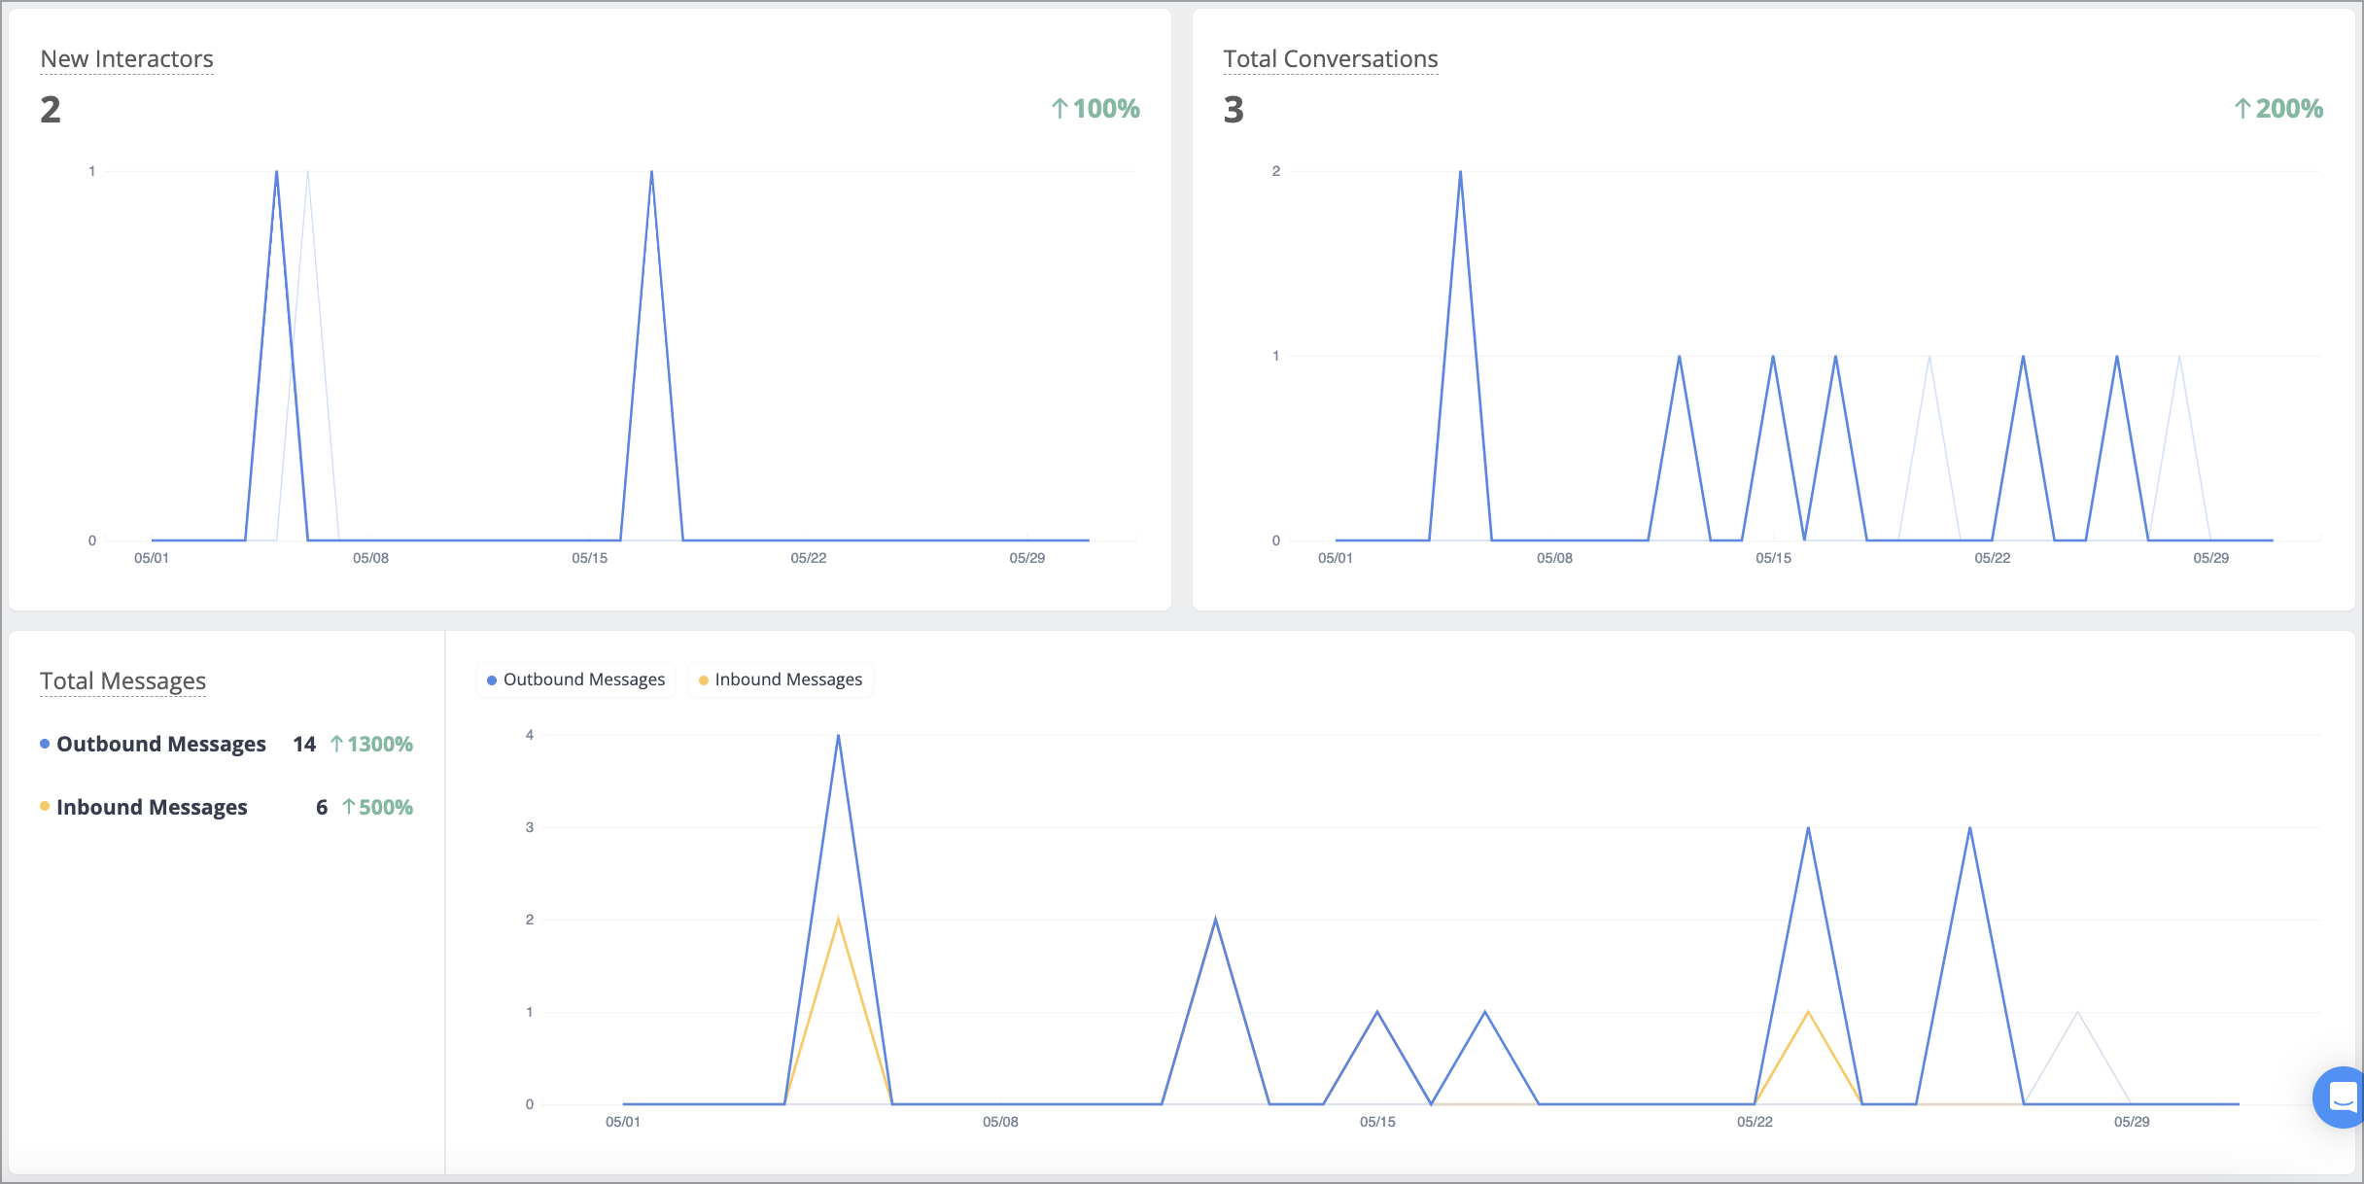Screen dimensions: 2364x1184
Task: Click the conversations peak of 2
Action: pos(1460,172)
